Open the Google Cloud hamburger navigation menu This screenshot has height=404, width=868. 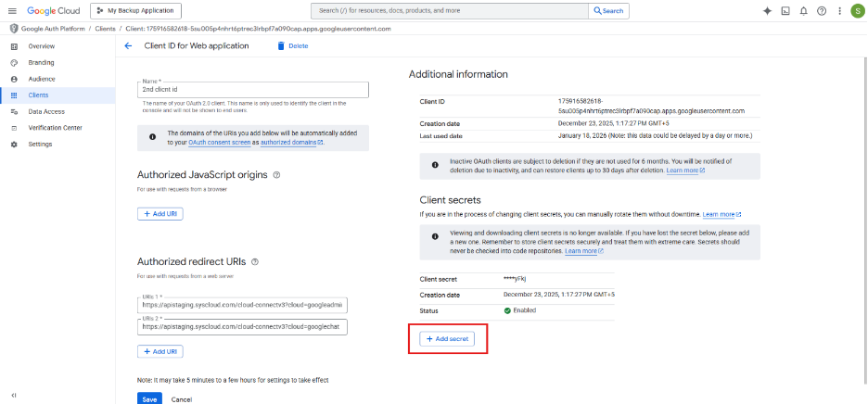click(x=13, y=11)
